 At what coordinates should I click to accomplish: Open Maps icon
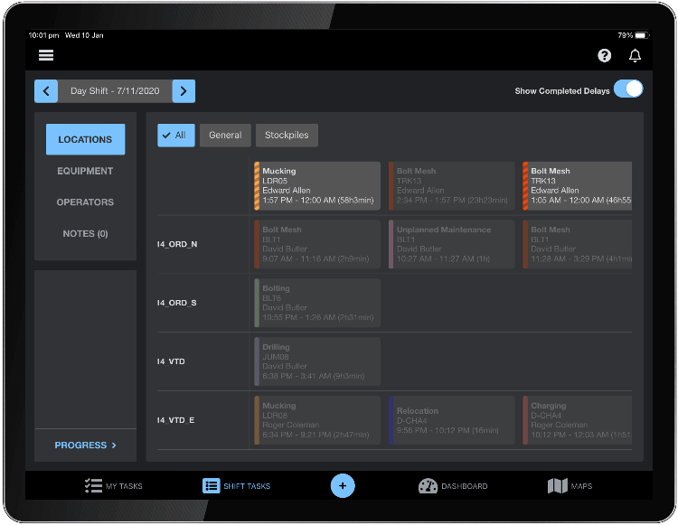click(x=558, y=485)
